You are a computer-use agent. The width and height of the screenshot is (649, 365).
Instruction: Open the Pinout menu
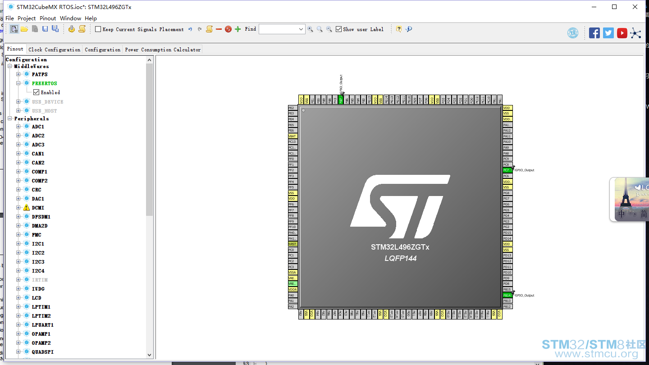pos(48,18)
